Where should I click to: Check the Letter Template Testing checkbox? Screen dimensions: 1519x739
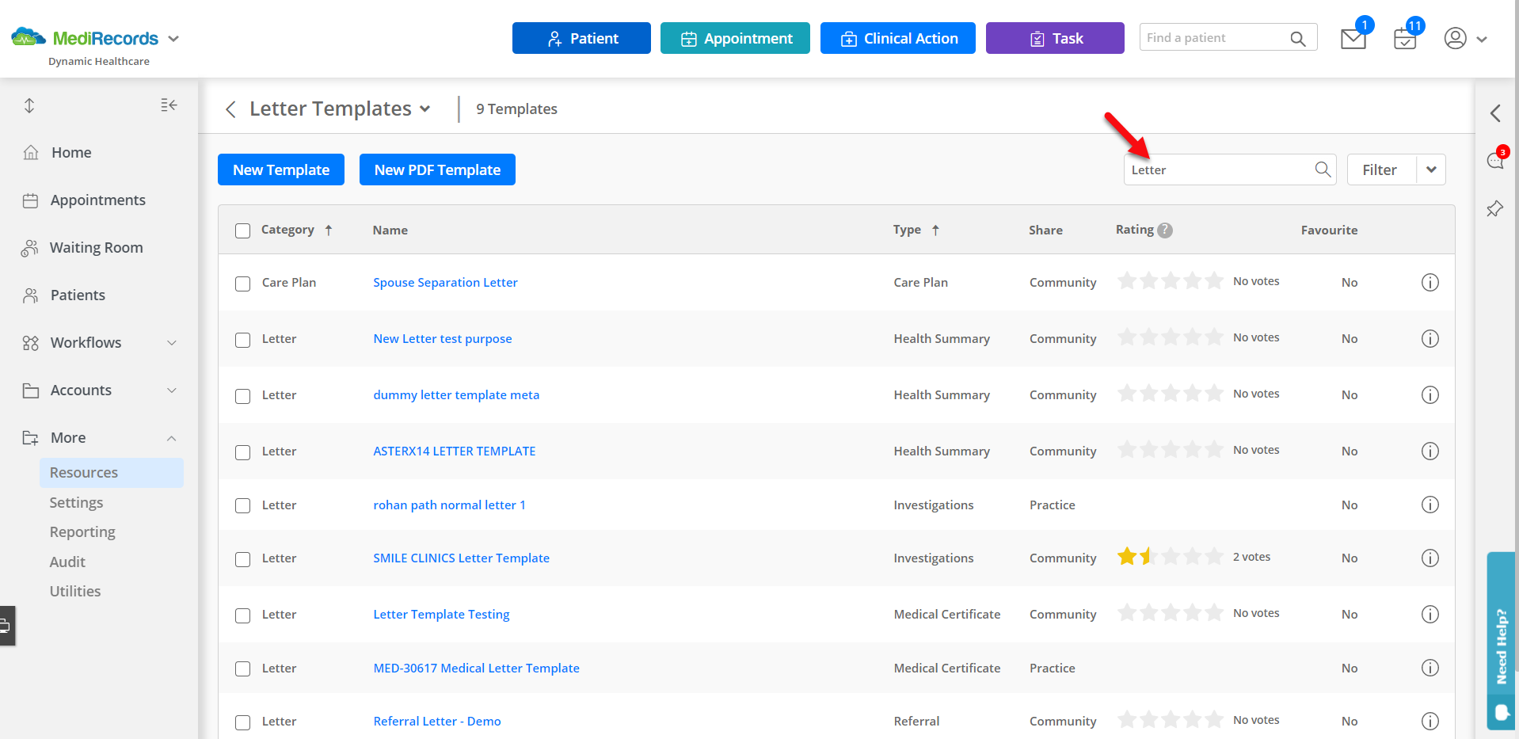(243, 615)
